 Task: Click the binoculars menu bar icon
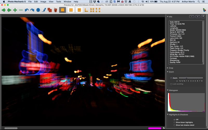pyautogui.click(x=130, y=2)
